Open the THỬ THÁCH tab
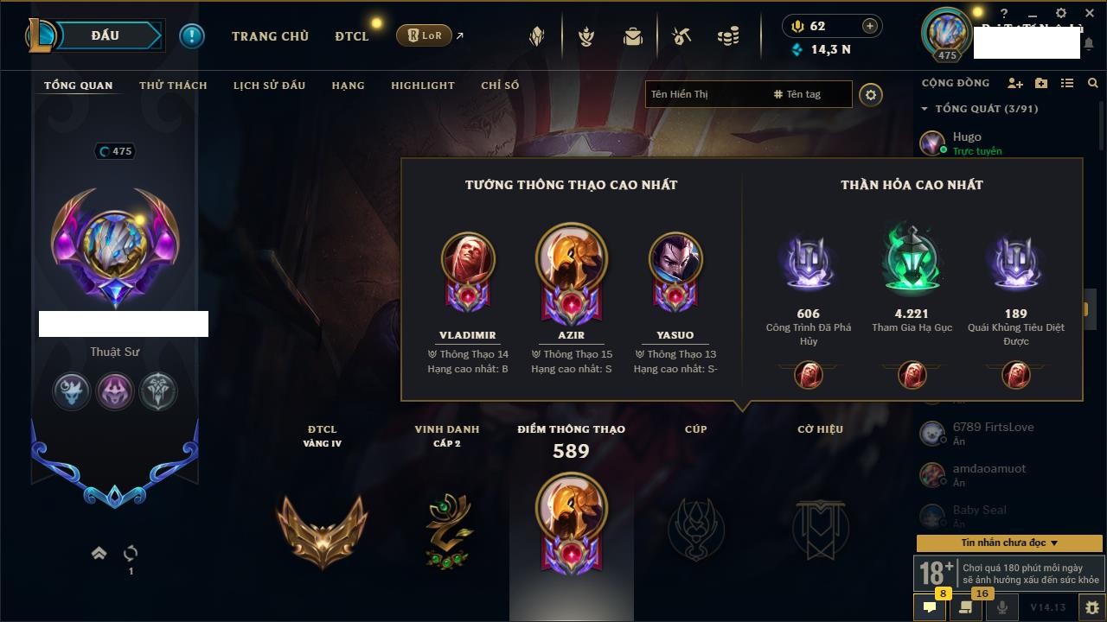This screenshot has height=622, width=1107. point(173,86)
